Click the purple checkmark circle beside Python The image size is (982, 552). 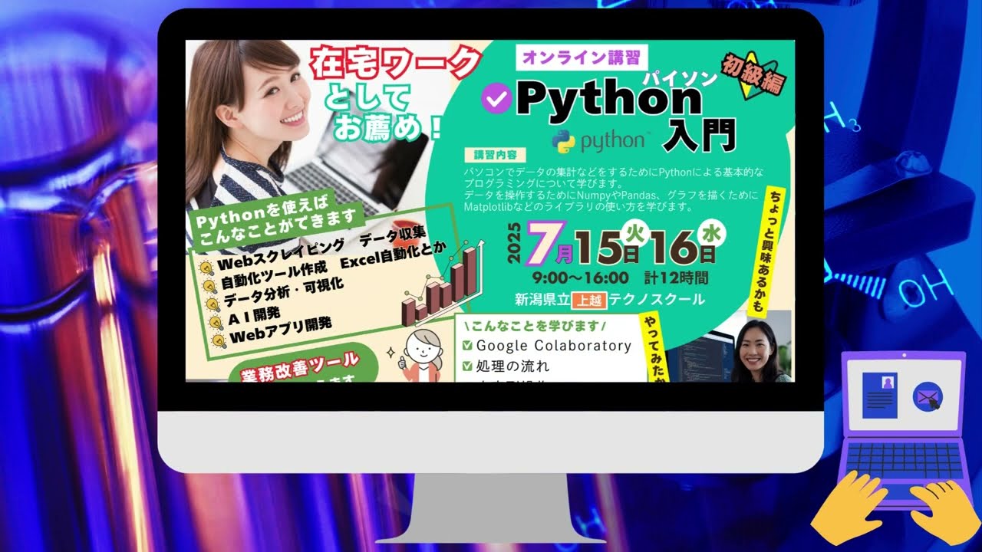(496, 98)
